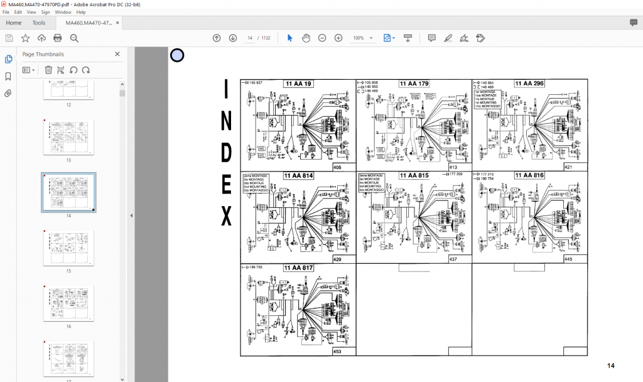
Task: Open the fit page options icon
Action: point(387,38)
